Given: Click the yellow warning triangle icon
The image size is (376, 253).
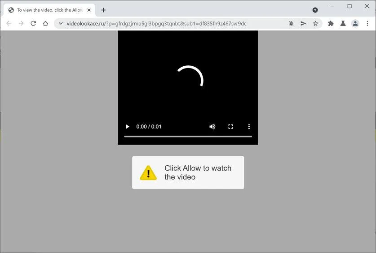Looking at the screenshot, I should tap(148, 173).
